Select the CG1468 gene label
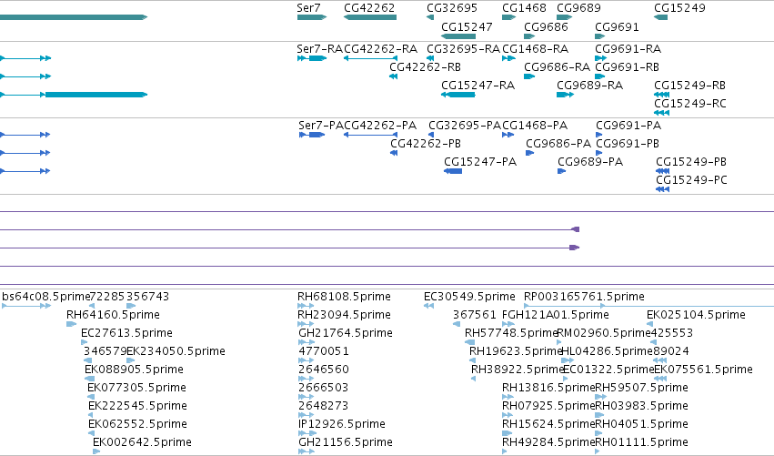 [524, 8]
